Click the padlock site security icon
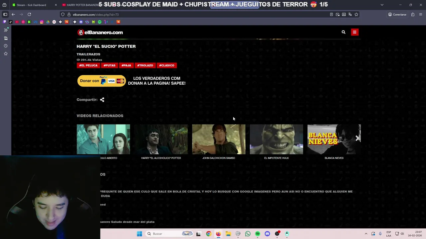426x239 pixels. (x=69, y=15)
